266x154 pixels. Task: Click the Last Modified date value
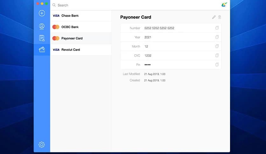tap(155, 74)
